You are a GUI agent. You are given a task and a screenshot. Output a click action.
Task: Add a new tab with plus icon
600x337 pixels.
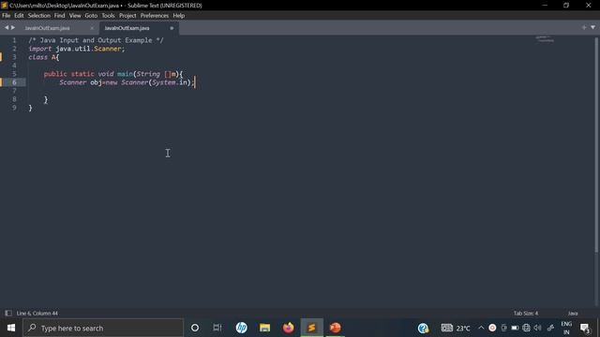pyautogui.click(x=583, y=27)
